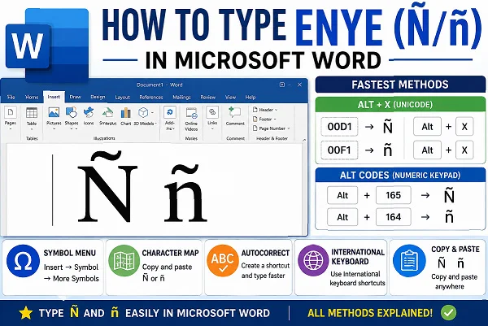Click the yellow star in bottom banner
Image resolution: width=488 pixels, height=326 pixels.
pyautogui.click(x=25, y=313)
